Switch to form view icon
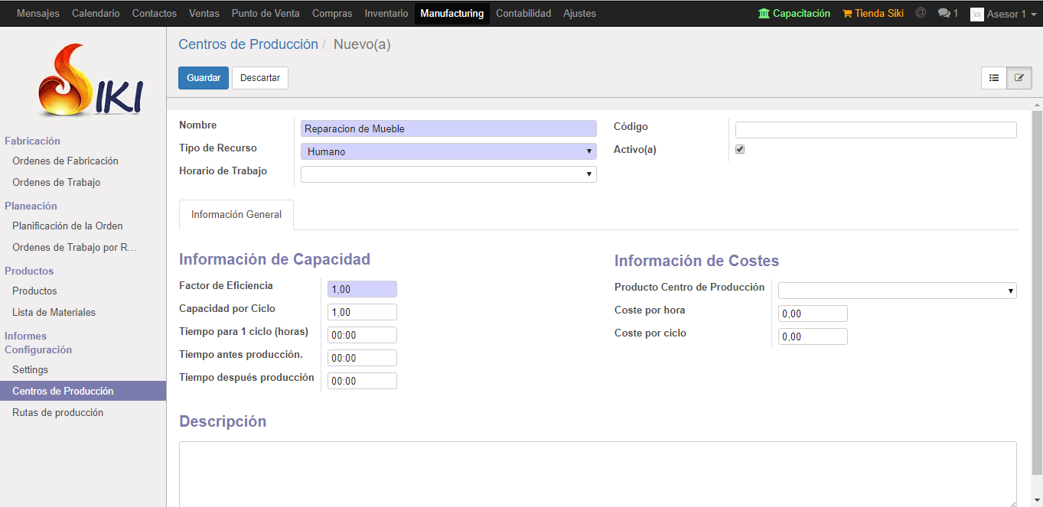 (x=1019, y=78)
